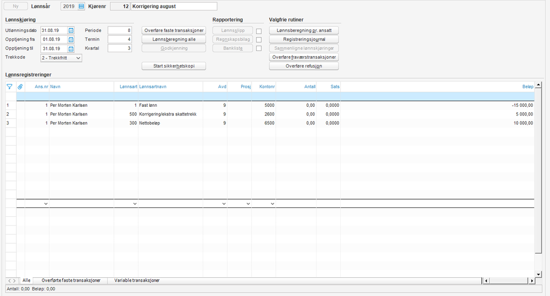The width and height of the screenshot is (550, 296).
Task: Open the Prosj dropdown in the entry row
Action: 248,204
